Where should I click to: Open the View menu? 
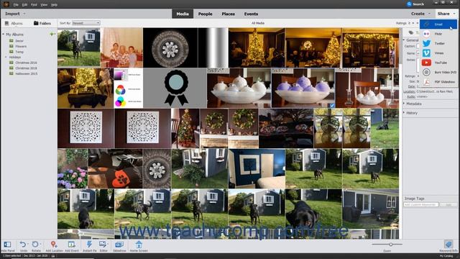pos(44,5)
